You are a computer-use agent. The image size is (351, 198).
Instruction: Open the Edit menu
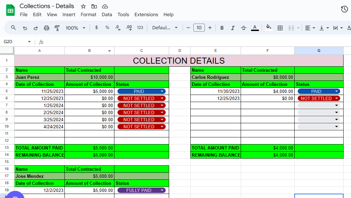(37, 14)
